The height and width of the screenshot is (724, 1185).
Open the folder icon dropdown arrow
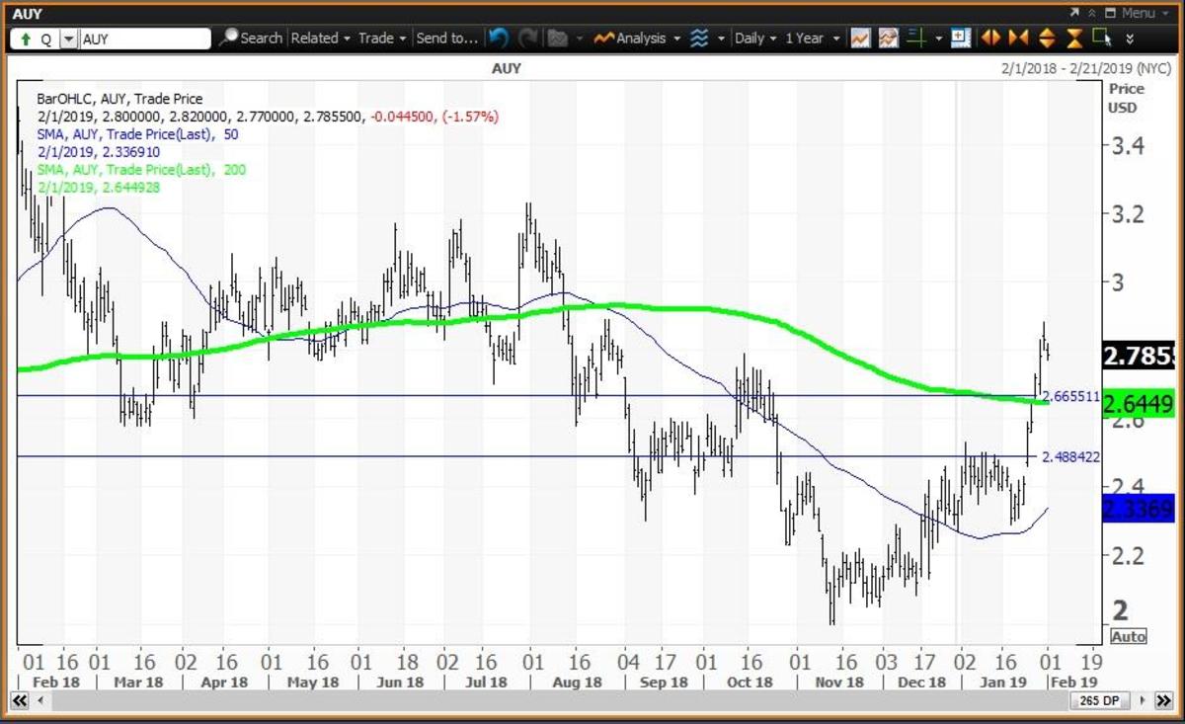[x=580, y=39]
